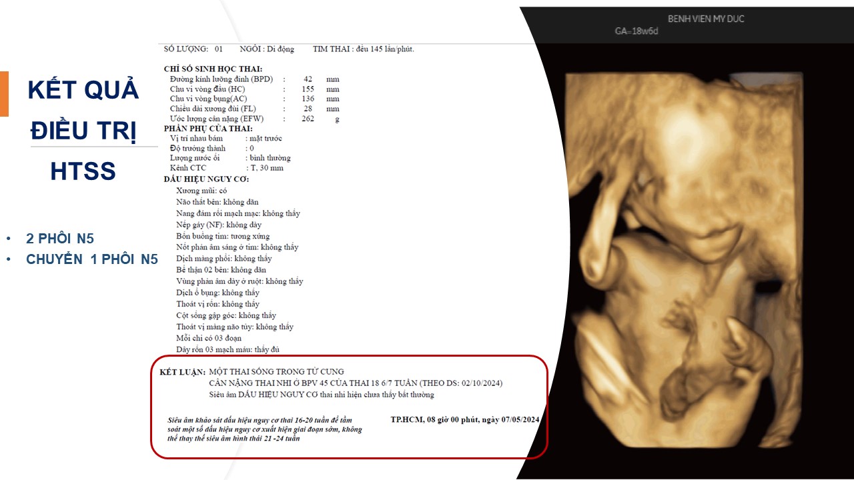Image resolution: width=854 pixels, height=480 pixels.
Task: Click the 'BENH VIEN MY DUC' header text
Action: coord(706,19)
